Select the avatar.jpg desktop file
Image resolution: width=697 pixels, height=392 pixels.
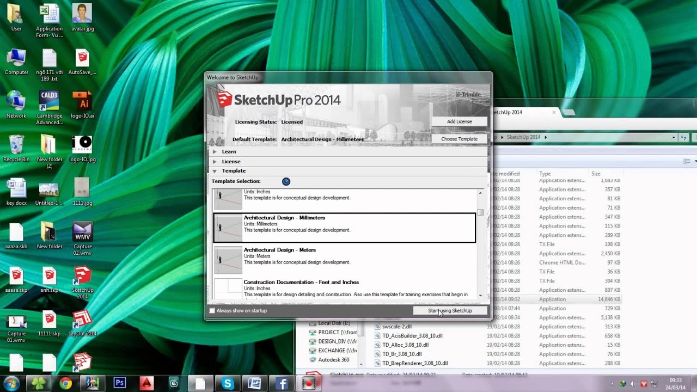82,18
